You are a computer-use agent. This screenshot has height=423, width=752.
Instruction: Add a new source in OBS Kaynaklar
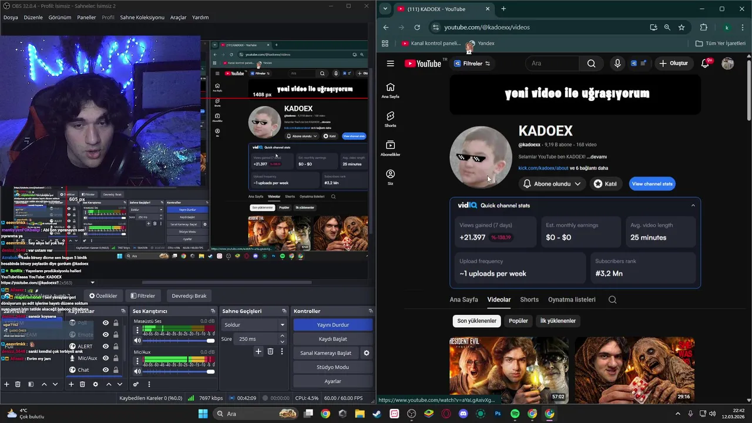(x=71, y=384)
